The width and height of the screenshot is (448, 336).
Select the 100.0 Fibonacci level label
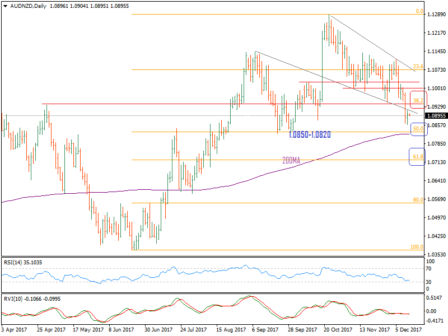coord(416,246)
